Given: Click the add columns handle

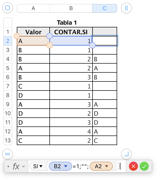Looking at the screenshot, I should pyautogui.click(x=126, y=8).
